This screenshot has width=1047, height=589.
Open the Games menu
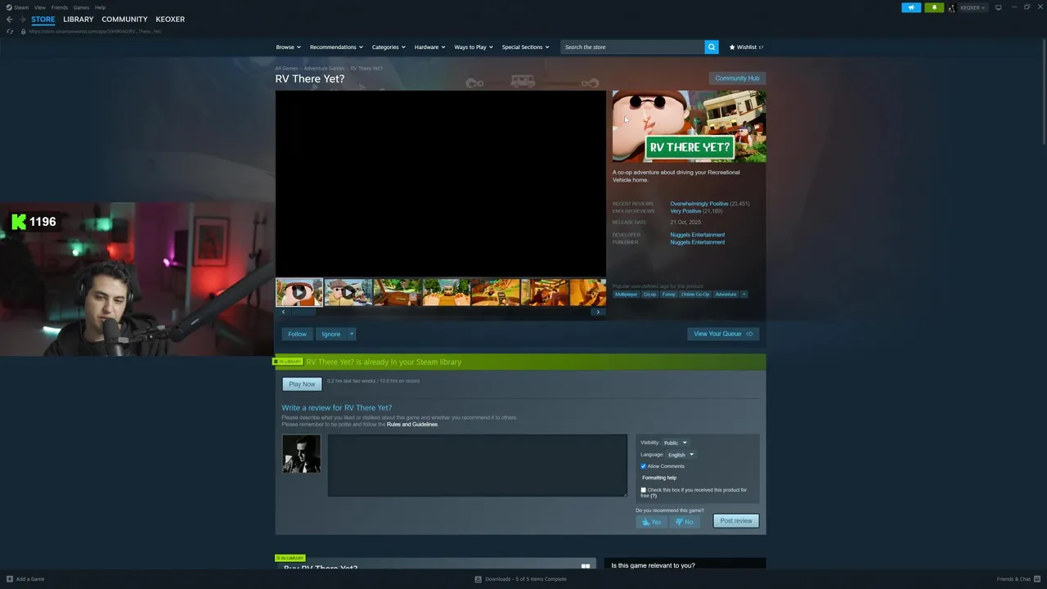coord(81,7)
